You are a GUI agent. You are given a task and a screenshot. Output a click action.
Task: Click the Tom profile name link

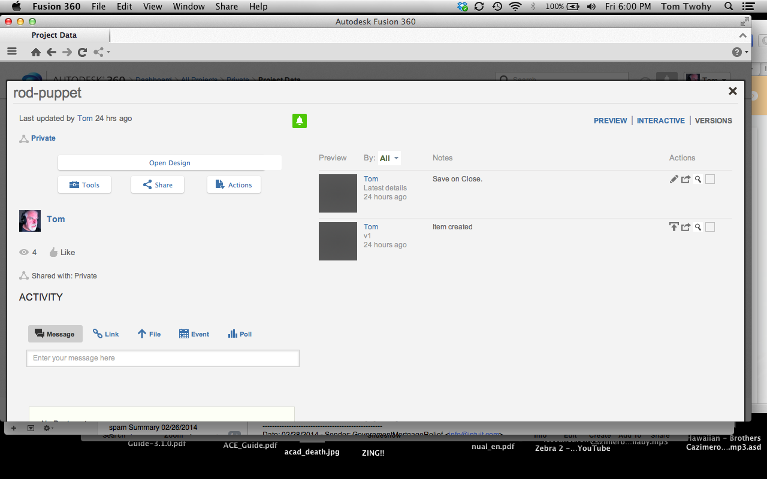click(56, 219)
